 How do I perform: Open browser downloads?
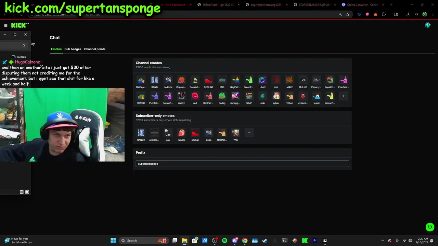point(408,14)
